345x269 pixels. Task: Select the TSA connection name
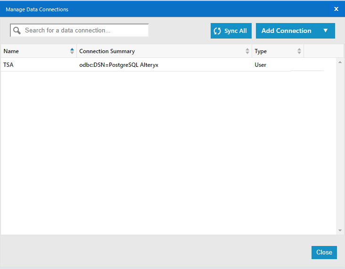tap(8, 65)
